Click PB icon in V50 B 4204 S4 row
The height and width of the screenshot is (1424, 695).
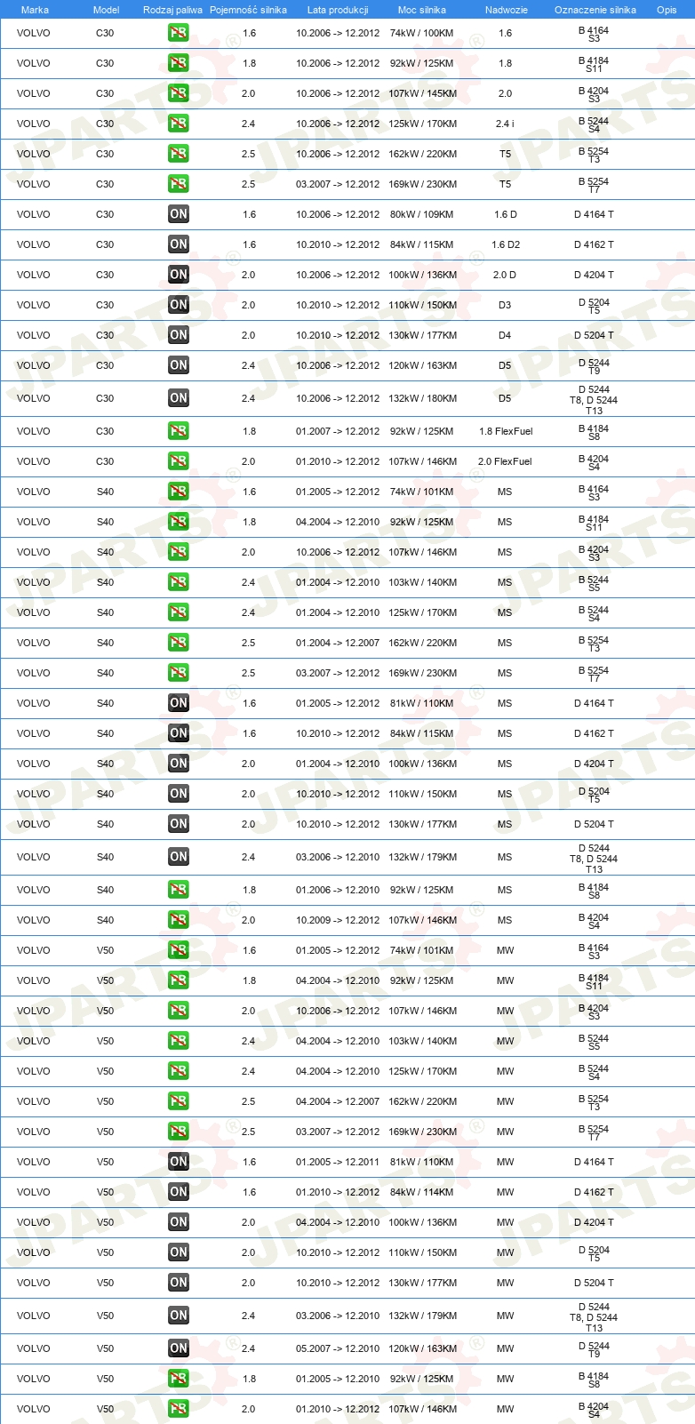[x=179, y=1409]
